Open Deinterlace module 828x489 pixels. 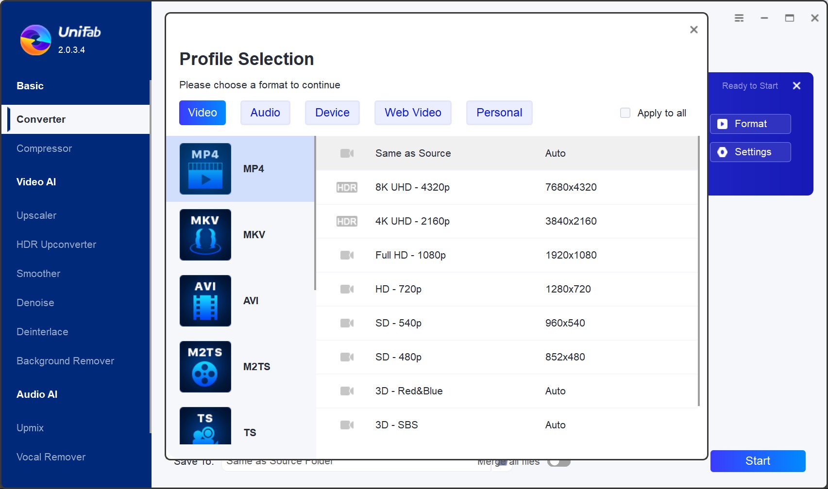[x=42, y=332]
